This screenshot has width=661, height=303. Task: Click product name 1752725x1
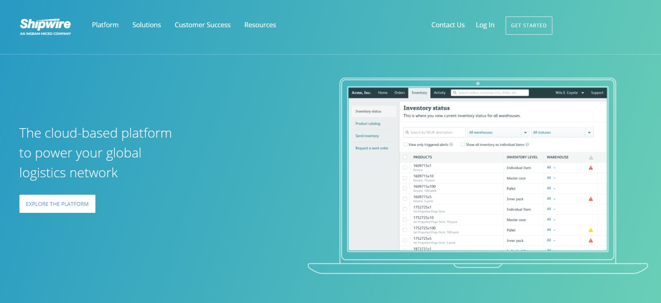[422, 207]
